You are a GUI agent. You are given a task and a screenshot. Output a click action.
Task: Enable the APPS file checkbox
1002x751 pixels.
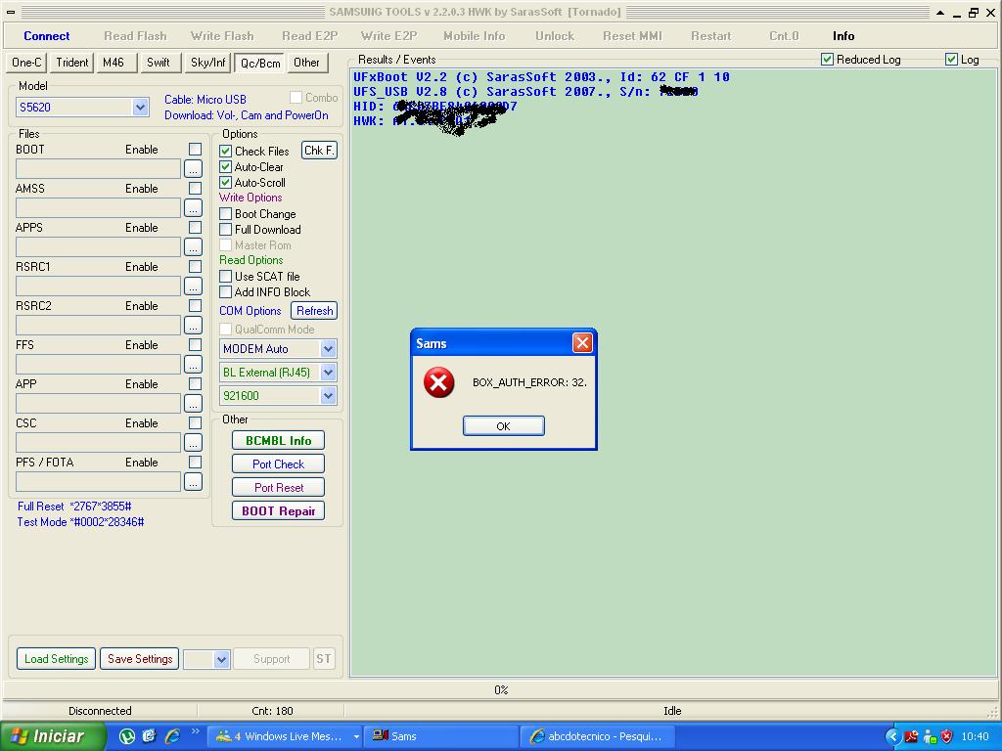195,227
